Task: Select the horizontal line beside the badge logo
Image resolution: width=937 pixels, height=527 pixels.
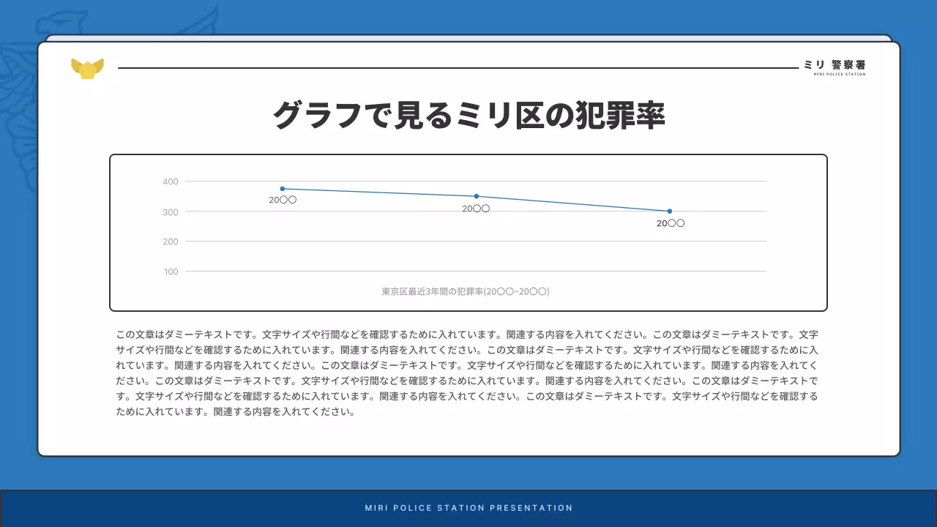Action: pos(454,68)
